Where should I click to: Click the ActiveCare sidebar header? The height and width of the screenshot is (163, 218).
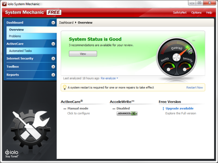(30, 44)
